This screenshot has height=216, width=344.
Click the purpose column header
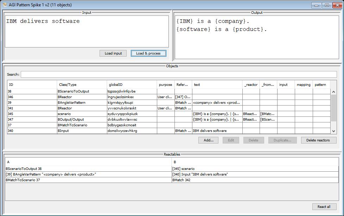tap(165, 84)
